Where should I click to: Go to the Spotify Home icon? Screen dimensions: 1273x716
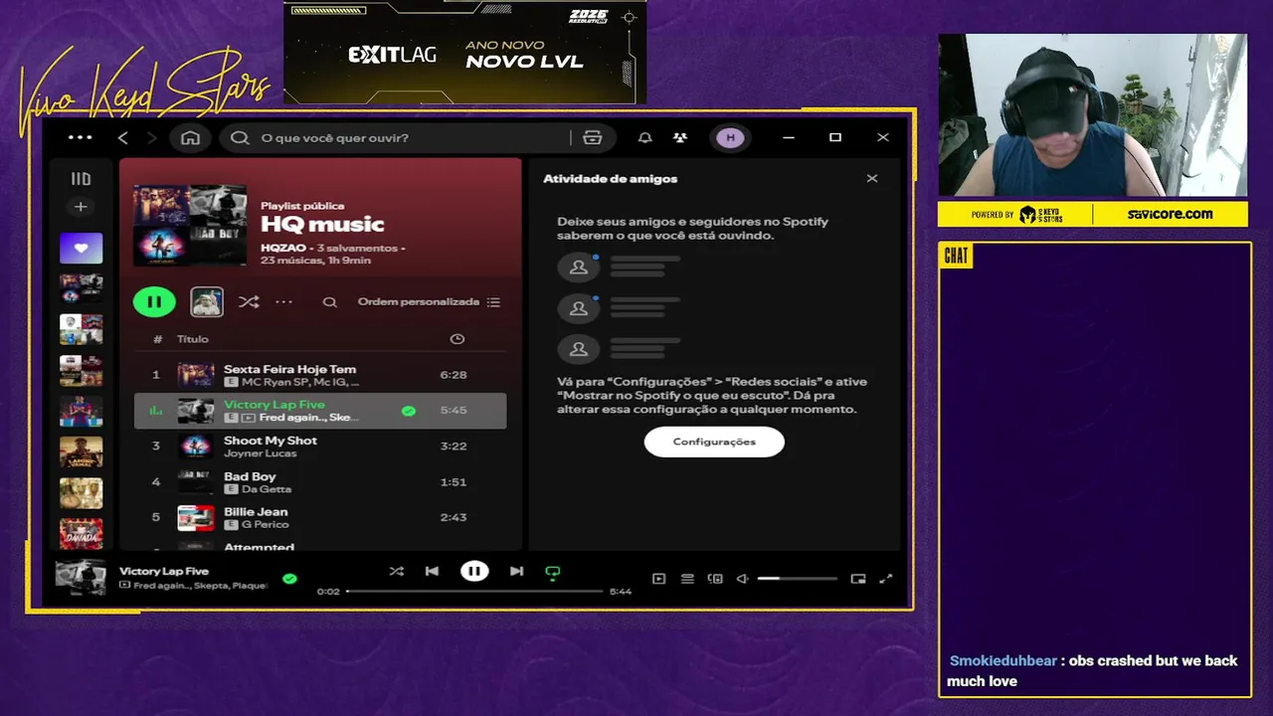190,137
